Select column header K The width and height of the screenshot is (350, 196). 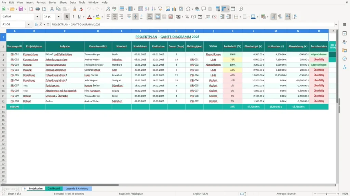click(x=232, y=31)
